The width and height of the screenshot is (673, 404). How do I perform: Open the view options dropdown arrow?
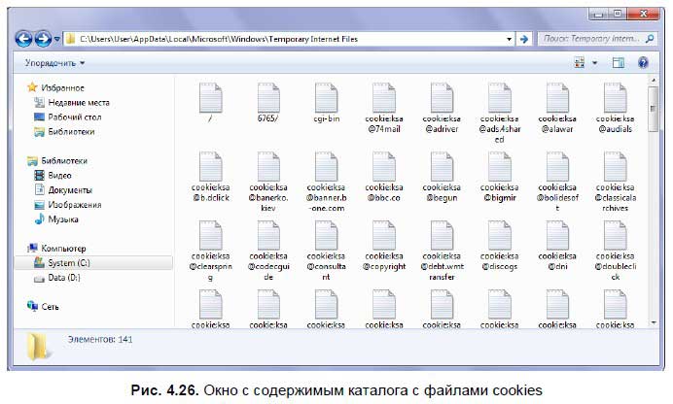[594, 63]
